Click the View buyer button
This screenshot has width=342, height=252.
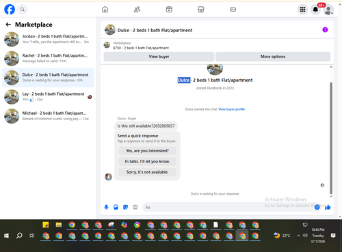[159, 57]
